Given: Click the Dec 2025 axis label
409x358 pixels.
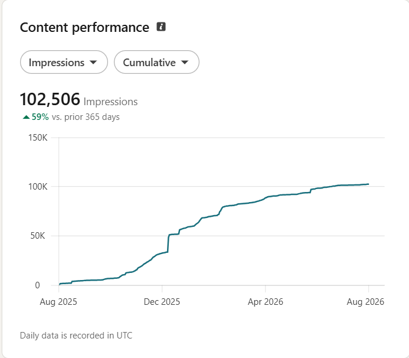Looking at the screenshot, I should 162,302.
